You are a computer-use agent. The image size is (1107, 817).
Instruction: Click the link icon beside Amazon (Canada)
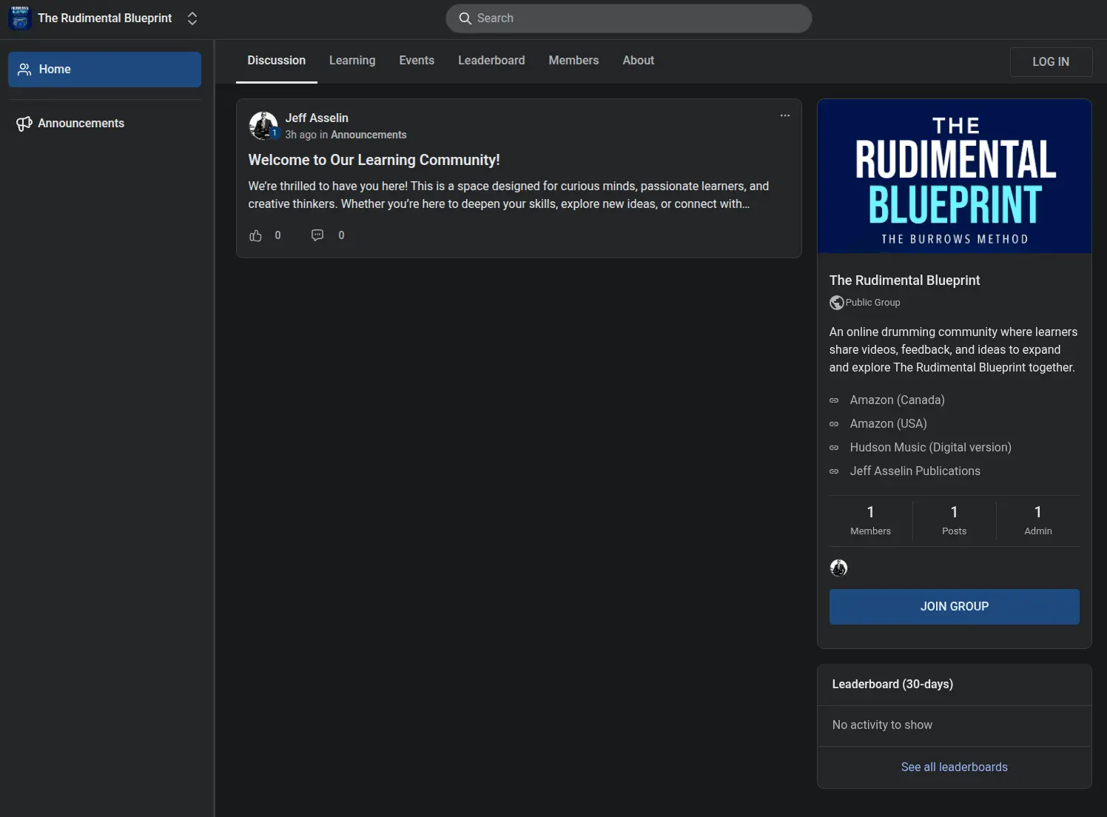click(x=834, y=400)
